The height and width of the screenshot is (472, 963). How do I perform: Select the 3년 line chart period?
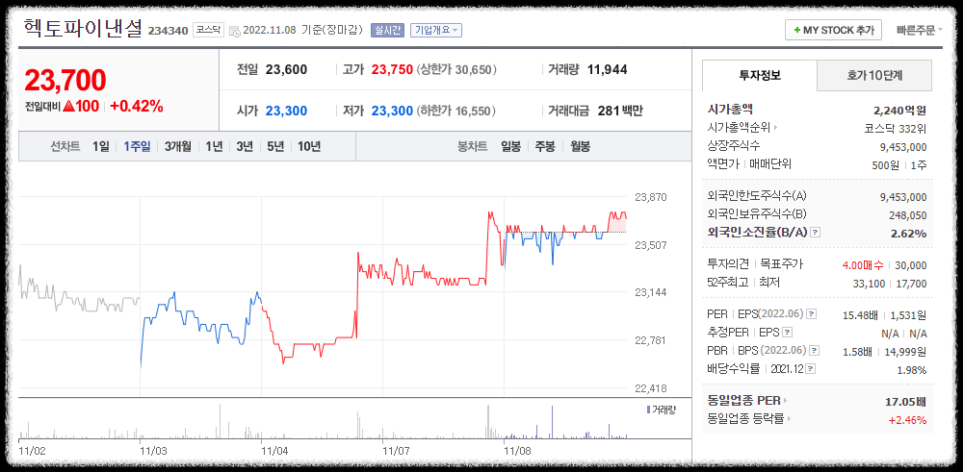[245, 146]
